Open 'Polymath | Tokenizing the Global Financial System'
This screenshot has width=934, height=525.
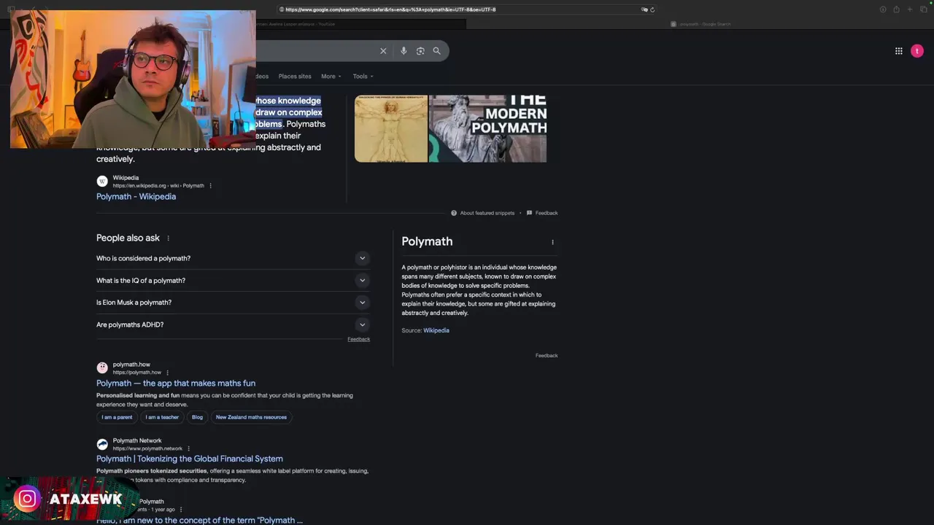coord(190,459)
